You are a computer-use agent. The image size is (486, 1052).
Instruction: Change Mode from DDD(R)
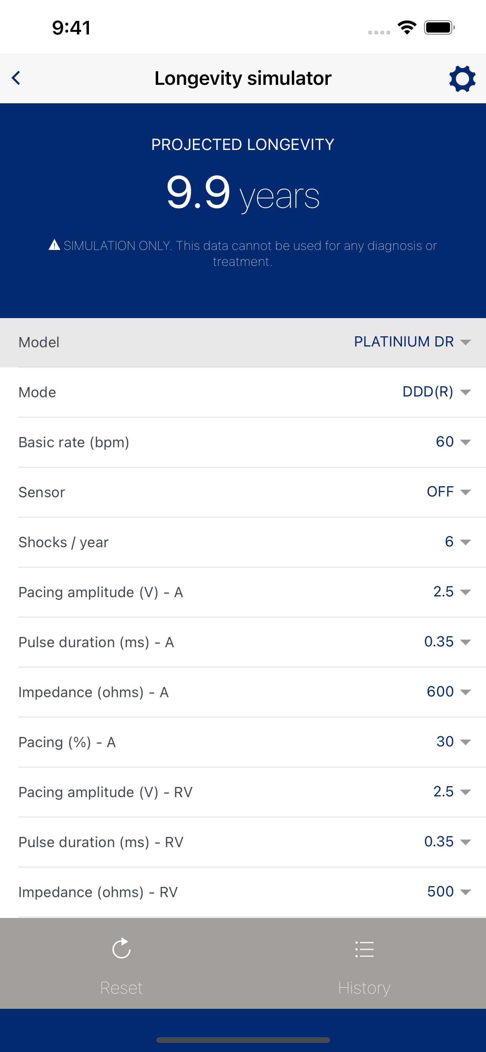[x=437, y=392]
